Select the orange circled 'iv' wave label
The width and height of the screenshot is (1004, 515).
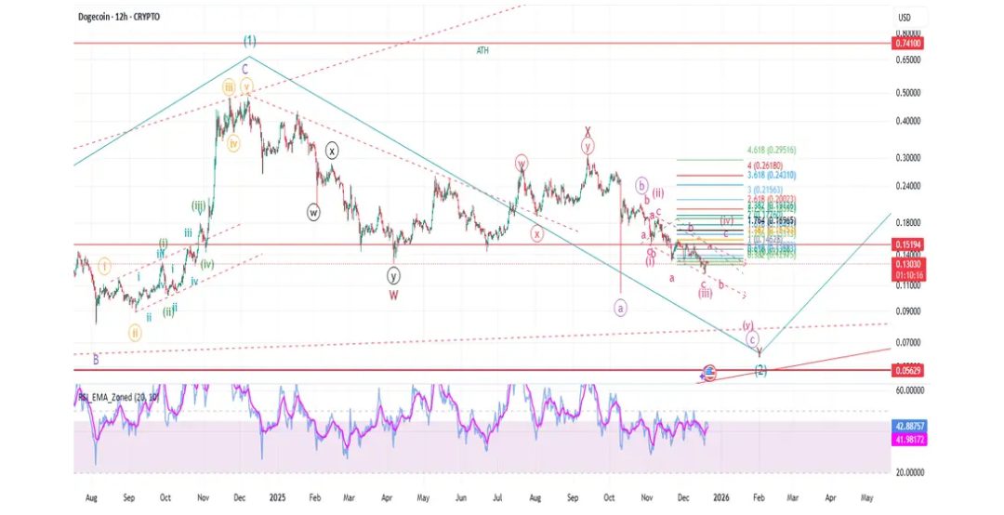point(233,144)
